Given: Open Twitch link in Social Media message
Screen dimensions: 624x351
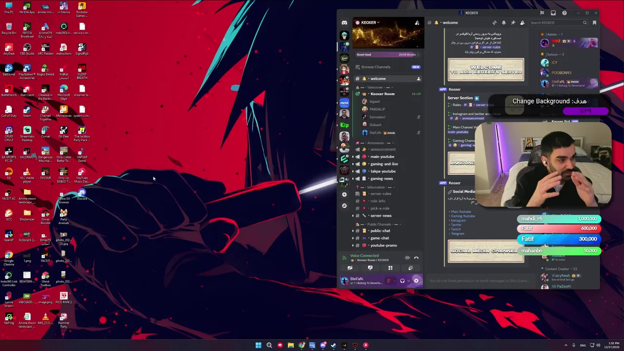Looking at the screenshot, I should coord(456,229).
